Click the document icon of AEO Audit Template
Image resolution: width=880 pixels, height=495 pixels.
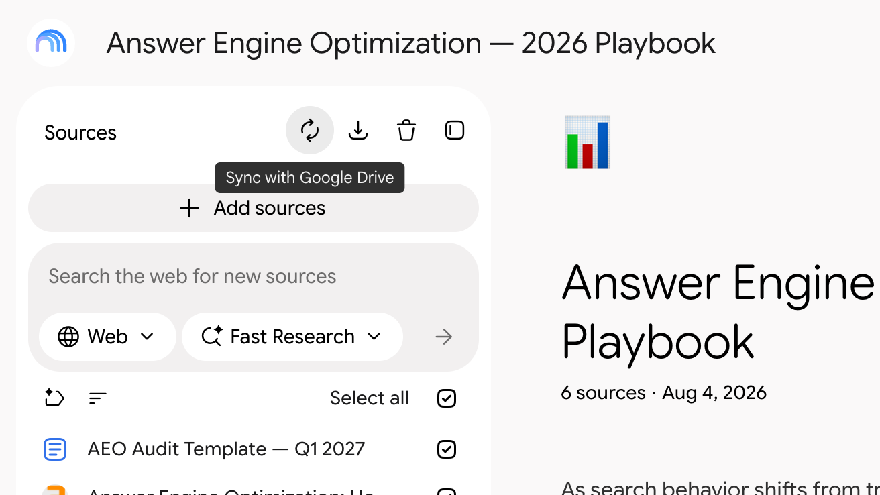(55, 449)
